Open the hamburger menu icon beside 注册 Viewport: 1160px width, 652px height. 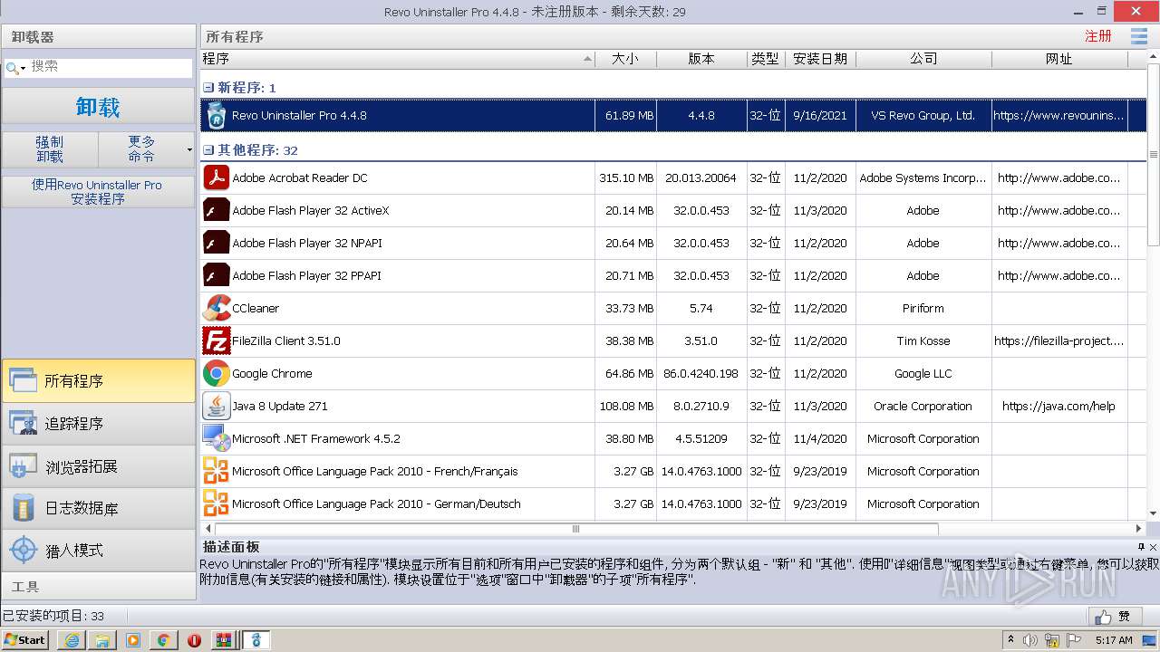pyautogui.click(x=1139, y=36)
